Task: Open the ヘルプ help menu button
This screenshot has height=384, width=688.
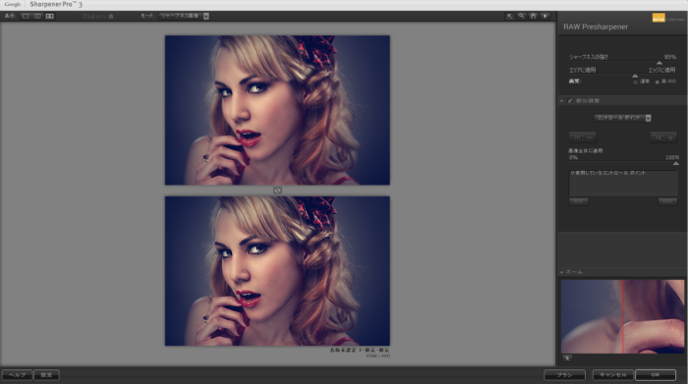Action: pyautogui.click(x=17, y=375)
